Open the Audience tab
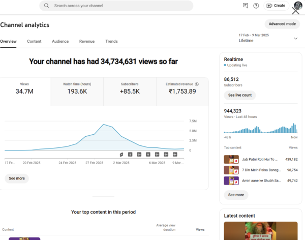 [x=60, y=41]
